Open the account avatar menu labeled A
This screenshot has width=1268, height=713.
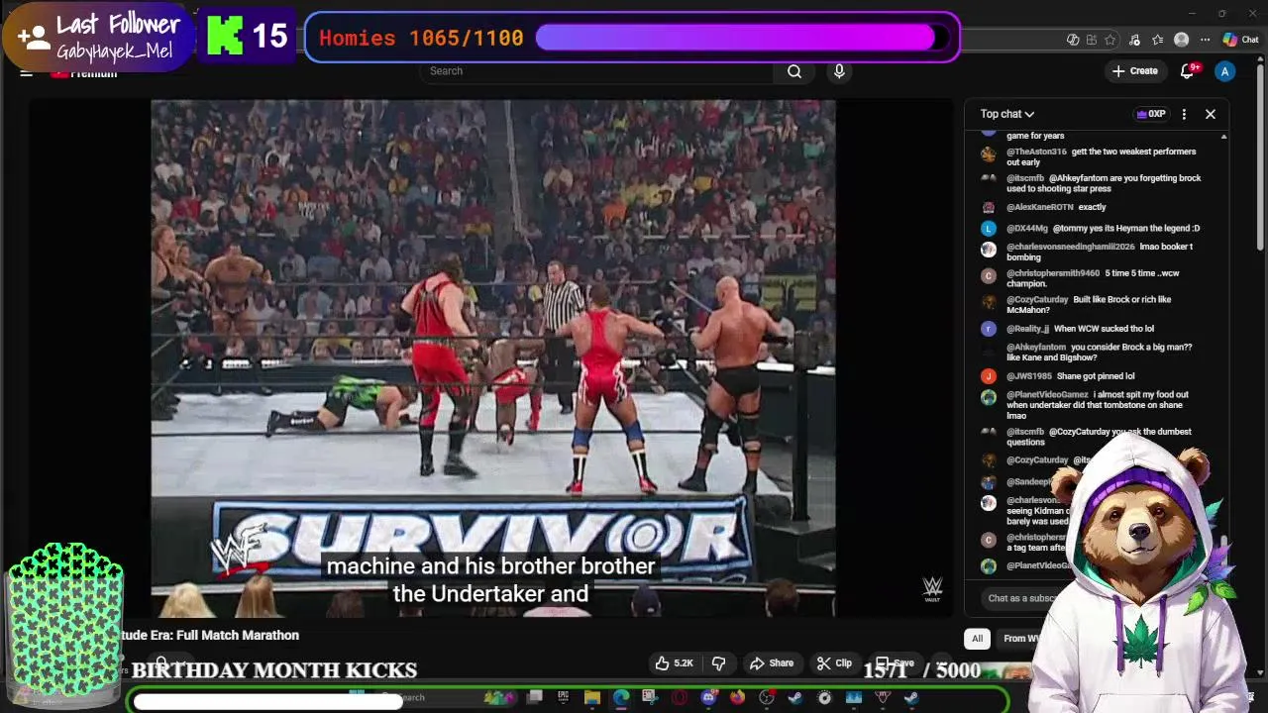coord(1225,71)
